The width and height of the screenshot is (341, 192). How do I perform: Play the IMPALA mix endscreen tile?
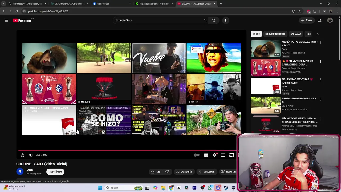[x=104, y=89]
